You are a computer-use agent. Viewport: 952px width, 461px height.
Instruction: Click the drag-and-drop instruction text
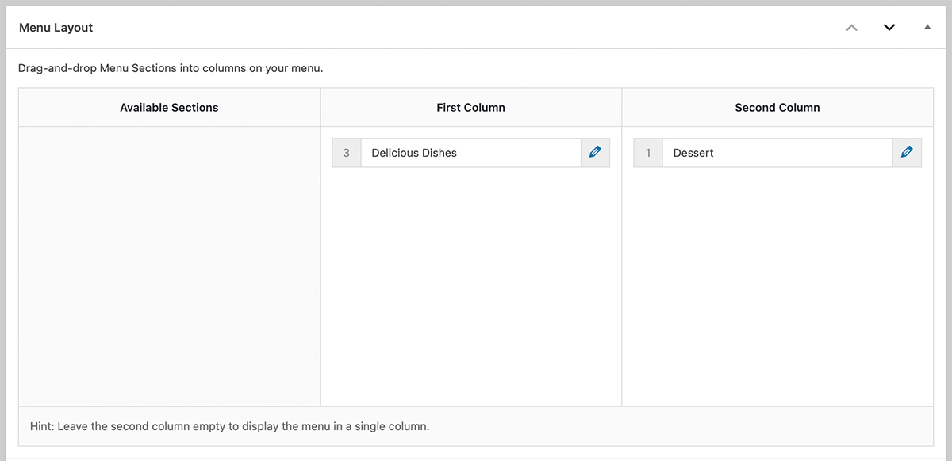click(x=171, y=68)
